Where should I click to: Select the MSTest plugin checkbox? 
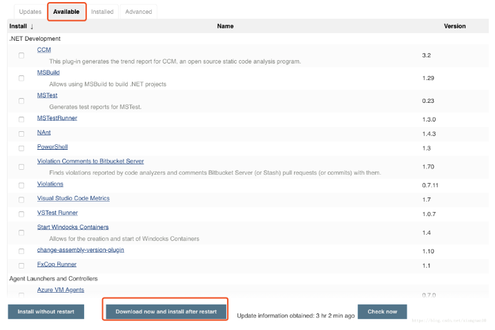[x=21, y=101]
